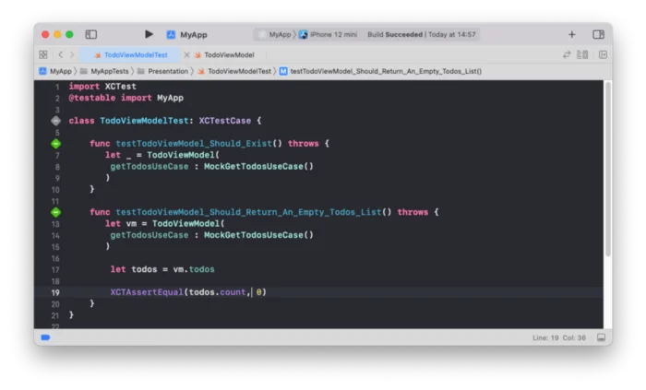The height and width of the screenshot is (390, 646).
Task: Switch to the TodoViewModel tab
Action: 224,54
